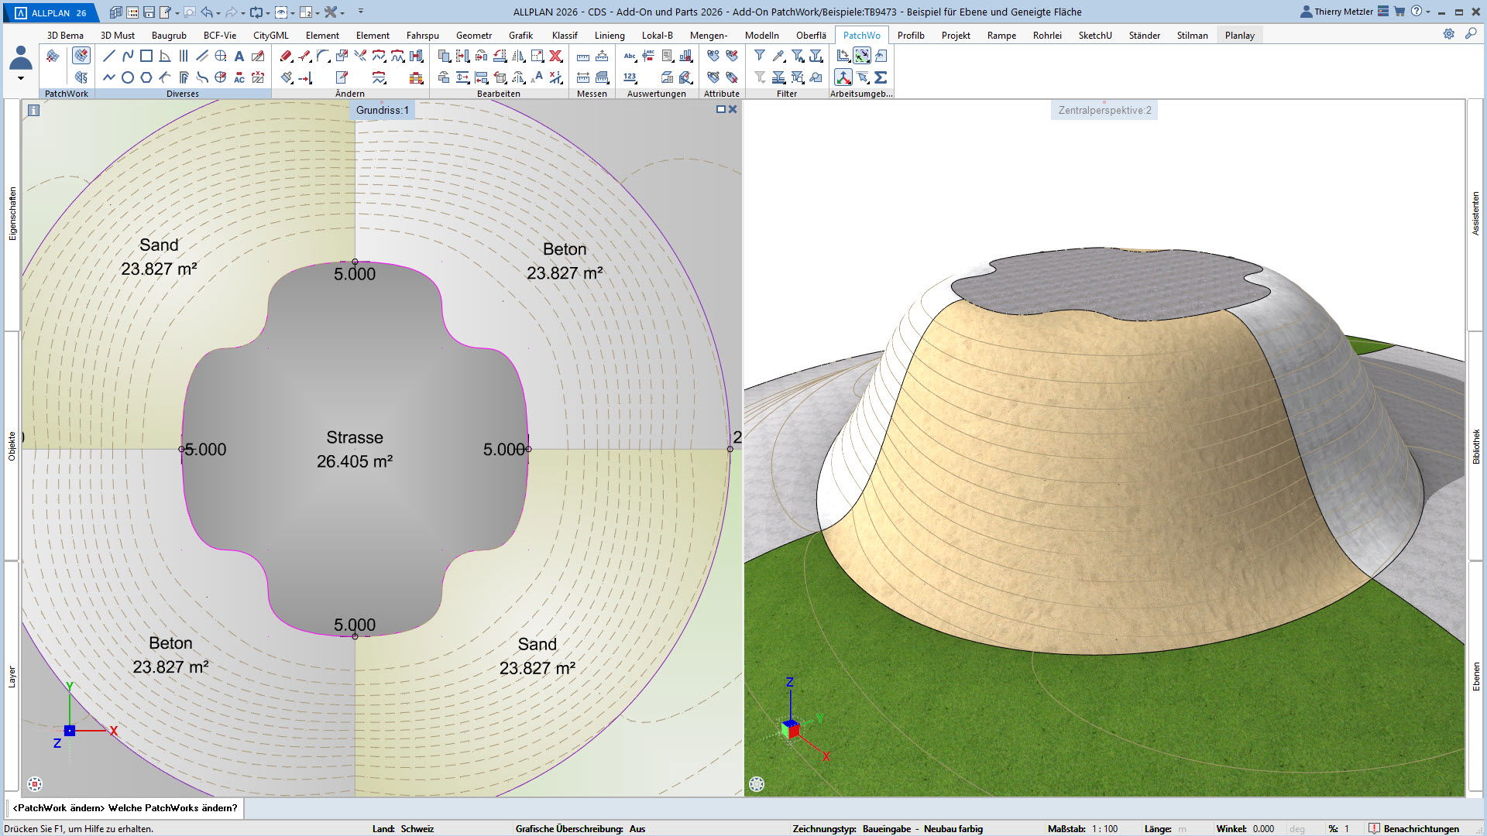
Task: Click the Maßstab 1:100 scale field
Action: (x=1105, y=828)
